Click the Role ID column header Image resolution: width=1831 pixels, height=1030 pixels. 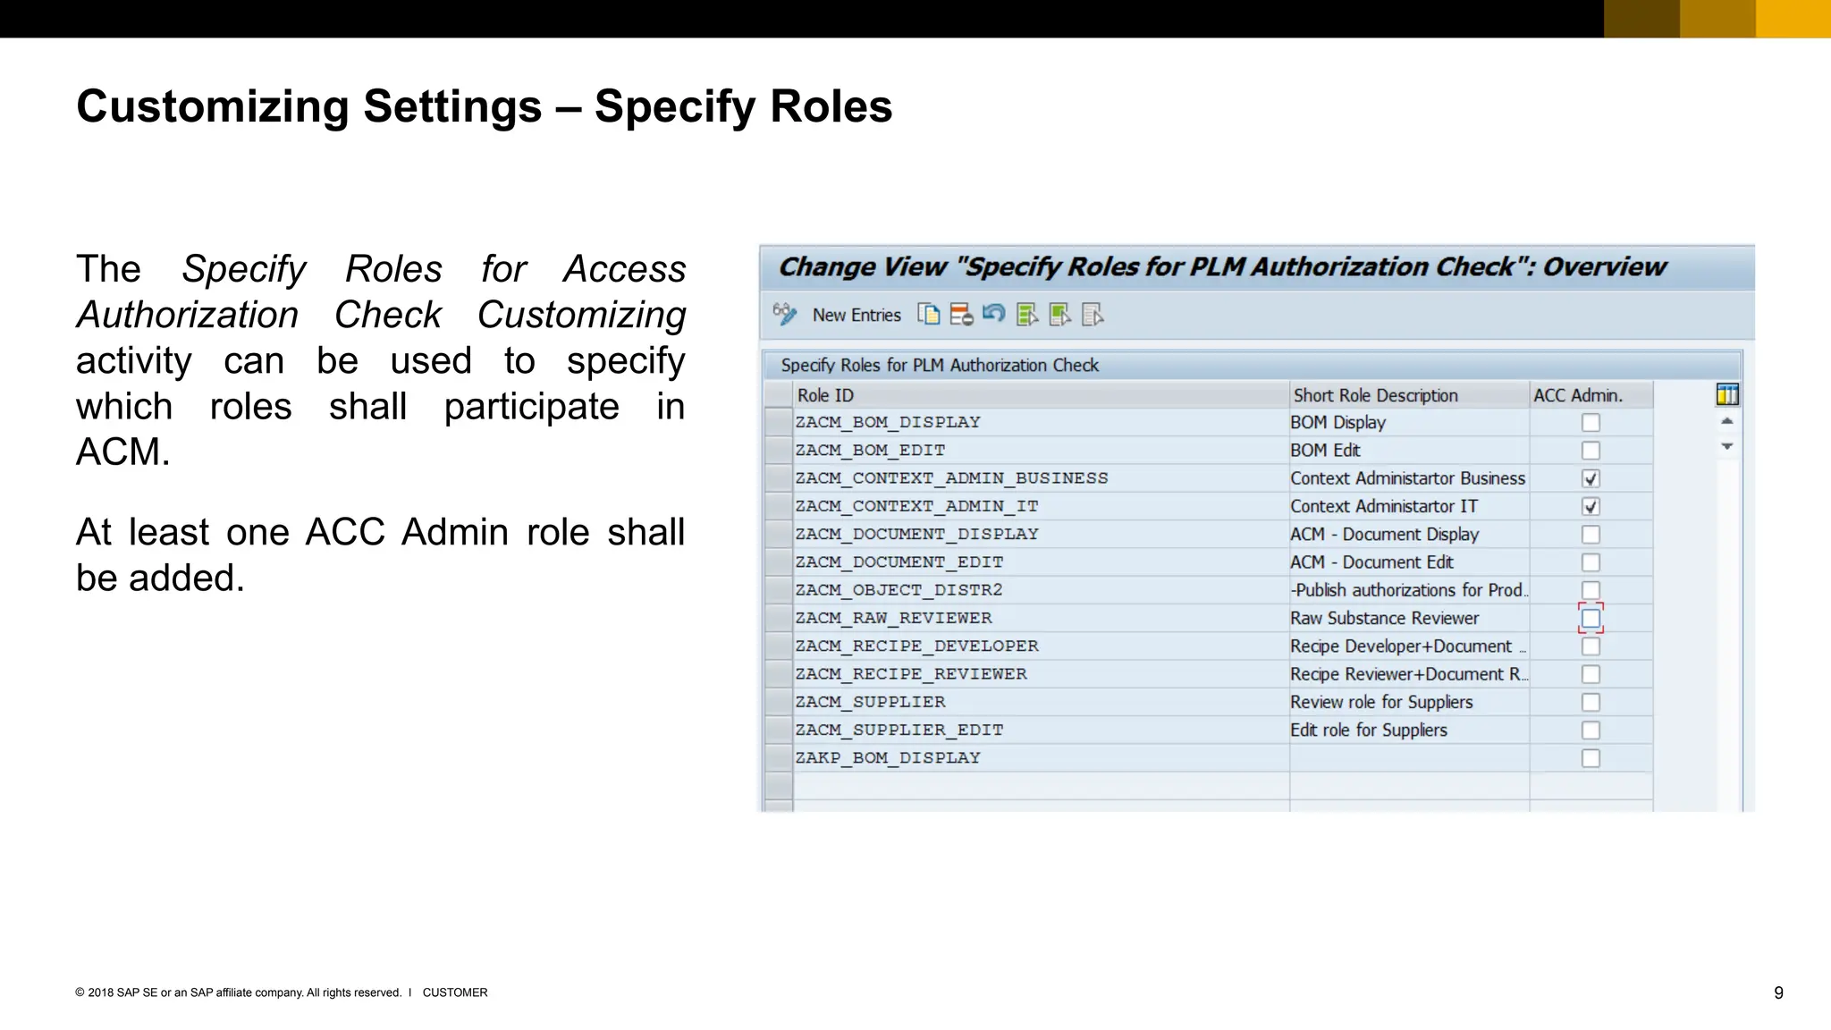click(1041, 395)
